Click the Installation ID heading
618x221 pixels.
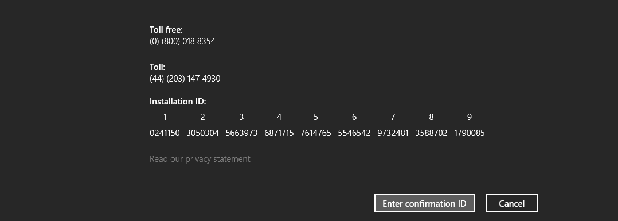(x=178, y=102)
